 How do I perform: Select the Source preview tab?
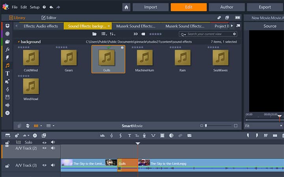[x=270, y=26]
